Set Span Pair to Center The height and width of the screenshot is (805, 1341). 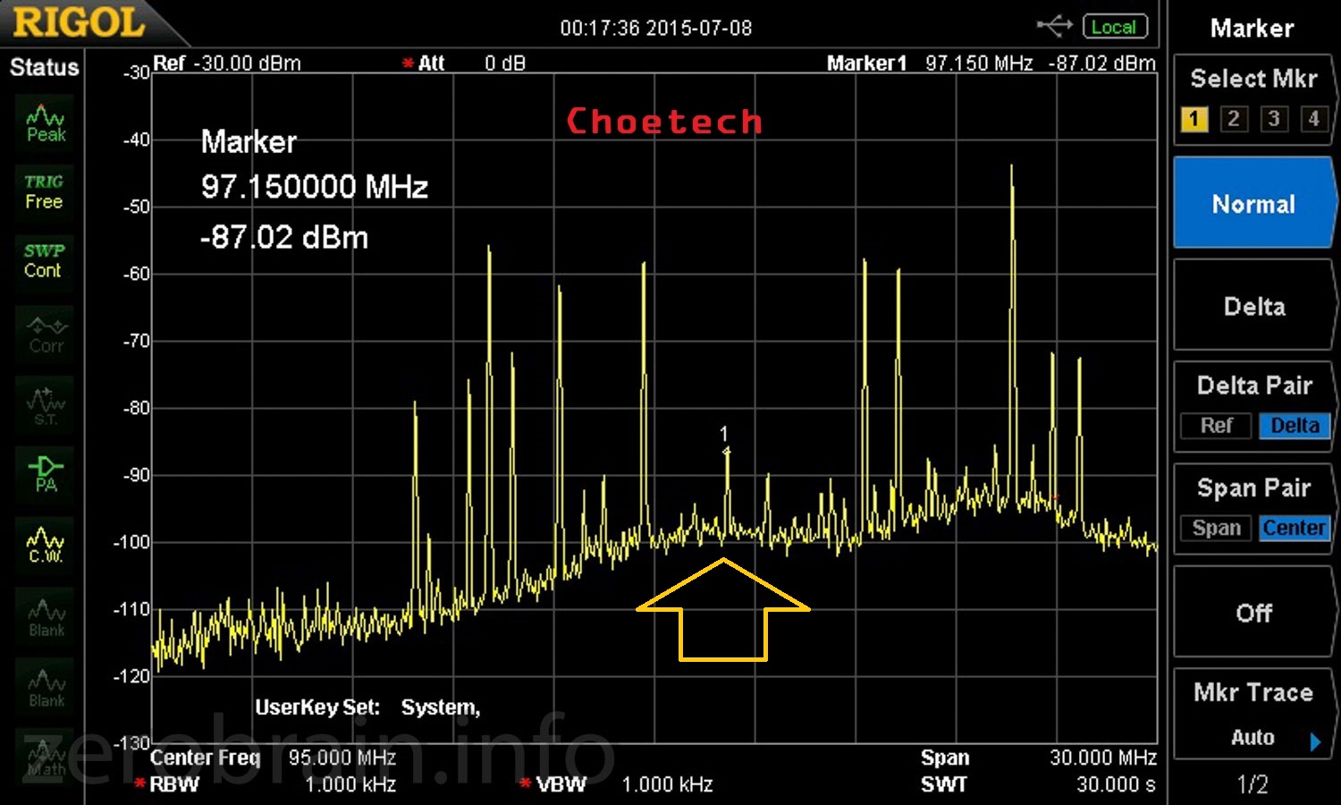[x=1295, y=529]
